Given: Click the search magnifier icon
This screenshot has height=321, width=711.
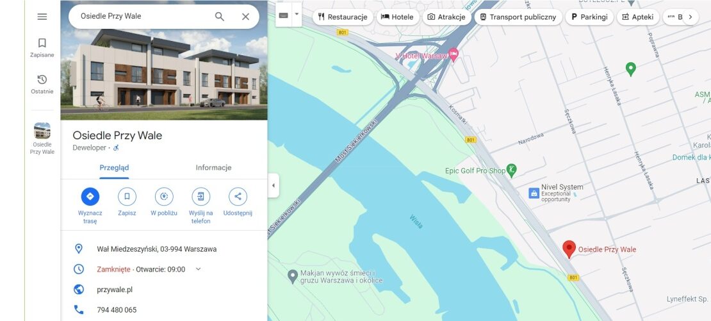Looking at the screenshot, I should click(220, 17).
